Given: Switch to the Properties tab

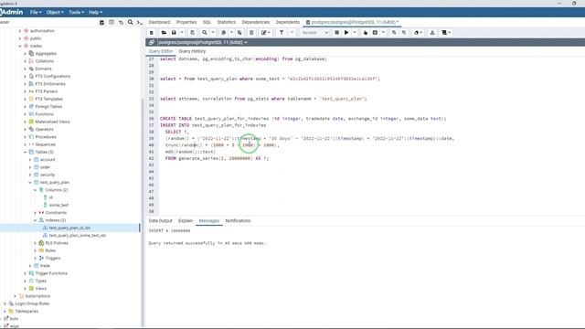Looking at the screenshot, I should coord(186,22).
